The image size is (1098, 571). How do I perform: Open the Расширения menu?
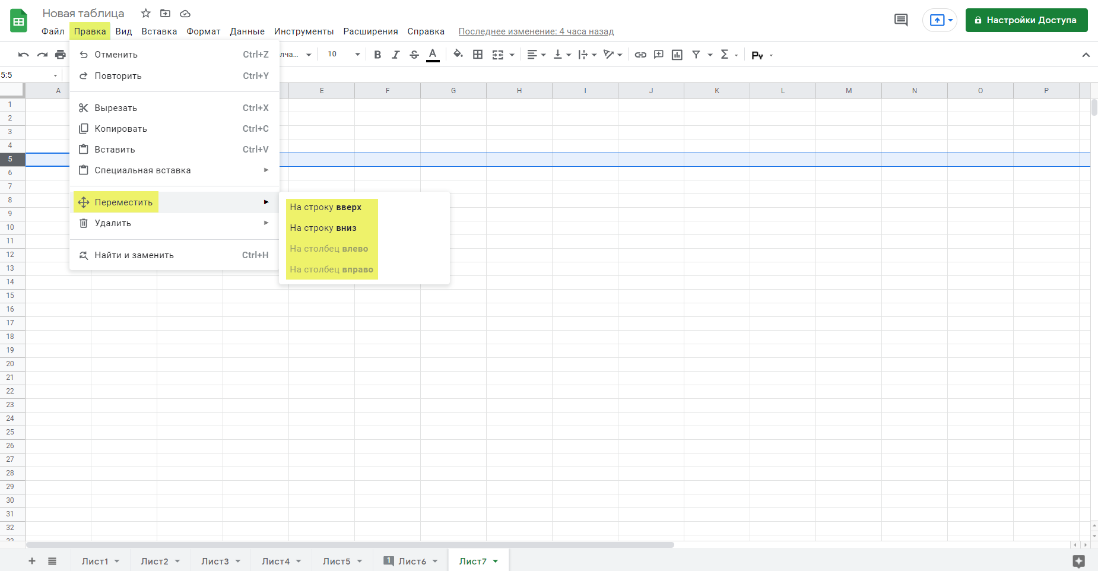(x=370, y=31)
